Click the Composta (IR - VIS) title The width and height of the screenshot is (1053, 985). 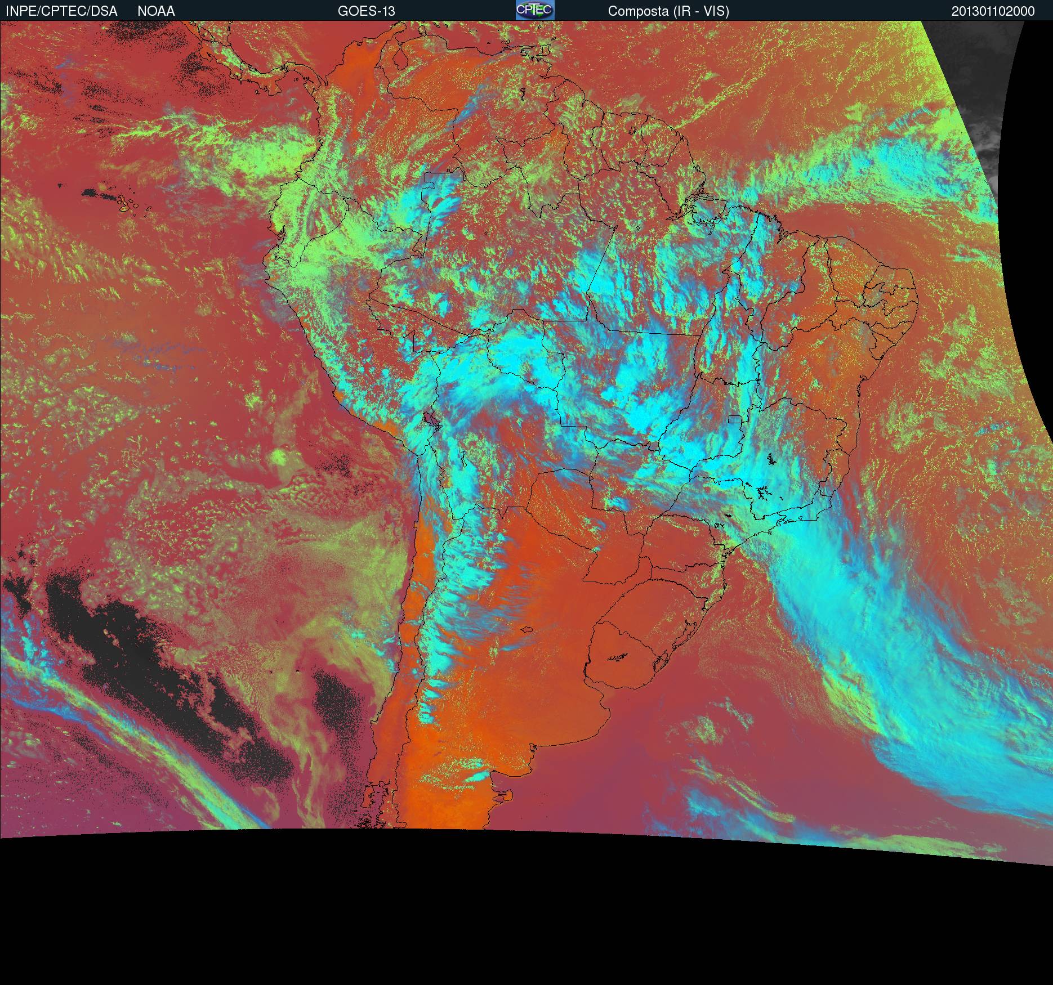pos(668,11)
